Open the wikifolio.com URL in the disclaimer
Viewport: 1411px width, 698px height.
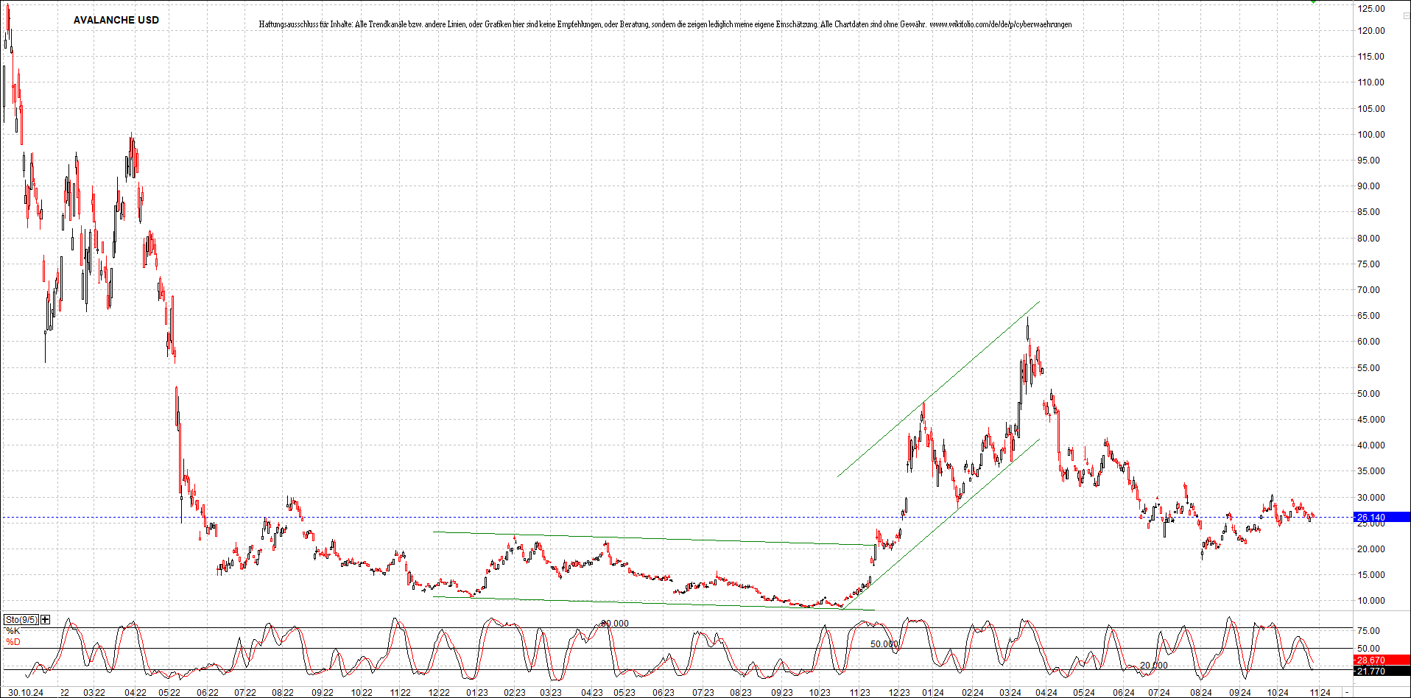click(1001, 24)
